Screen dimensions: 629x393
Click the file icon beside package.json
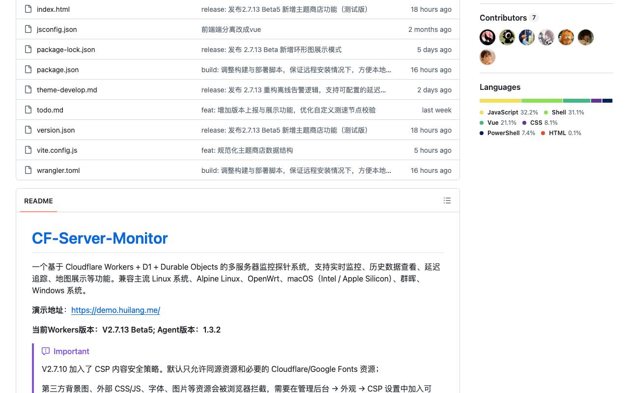pos(29,70)
